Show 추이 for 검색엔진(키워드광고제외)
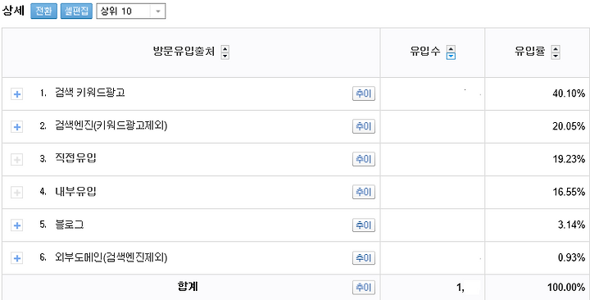 364,126
